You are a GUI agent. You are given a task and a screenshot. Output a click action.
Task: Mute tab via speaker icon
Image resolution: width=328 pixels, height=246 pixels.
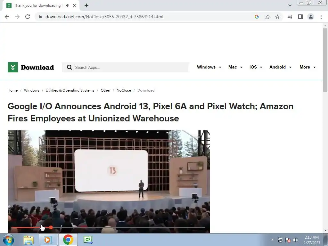tap(67, 5)
